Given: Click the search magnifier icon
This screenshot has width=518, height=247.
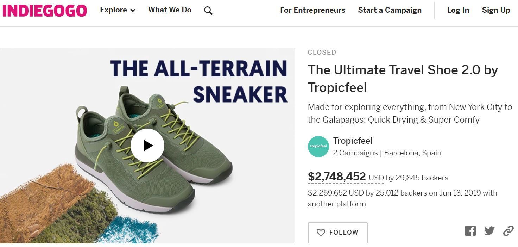Looking at the screenshot, I should (208, 11).
